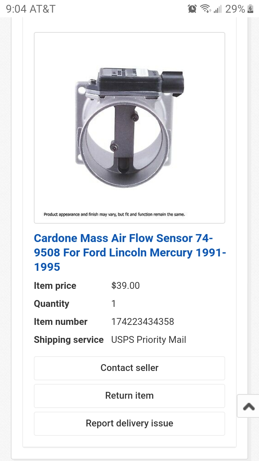Tap the alarm clock status icon
Viewport: 259px width, 461px height.
(192, 9)
